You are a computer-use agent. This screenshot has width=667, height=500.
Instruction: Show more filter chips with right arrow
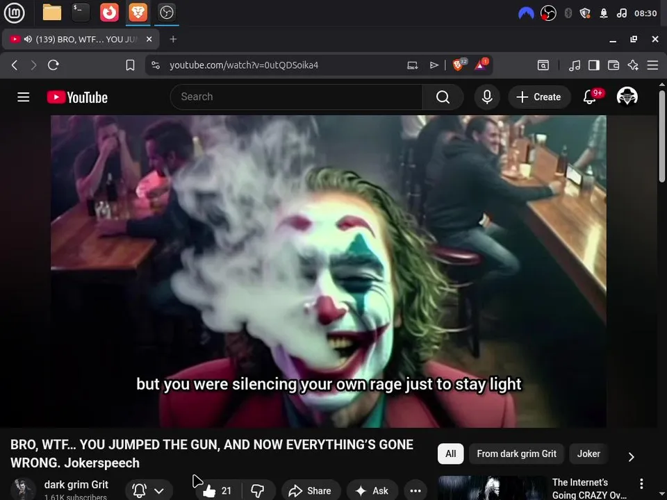pos(632,457)
